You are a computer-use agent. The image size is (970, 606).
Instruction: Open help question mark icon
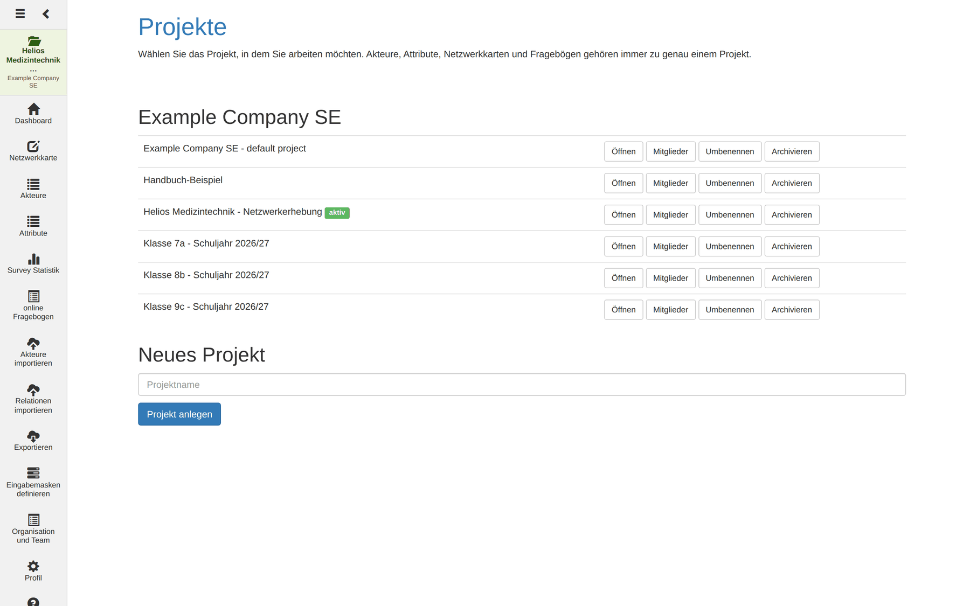pos(33,602)
